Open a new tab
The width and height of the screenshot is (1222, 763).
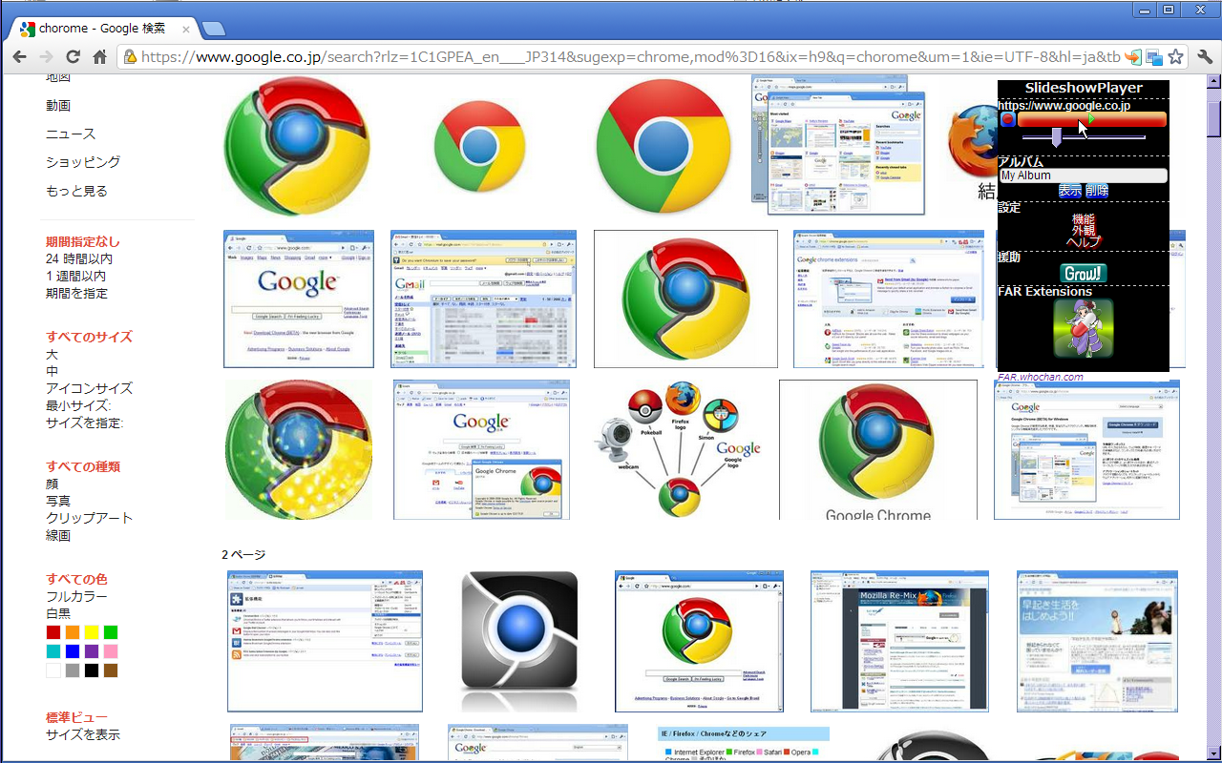(x=213, y=29)
